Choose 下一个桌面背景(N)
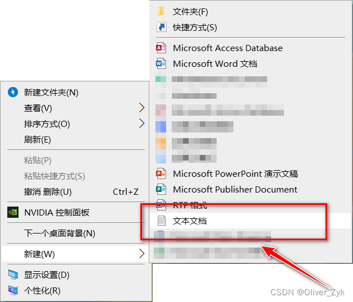 tap(75, 234)
